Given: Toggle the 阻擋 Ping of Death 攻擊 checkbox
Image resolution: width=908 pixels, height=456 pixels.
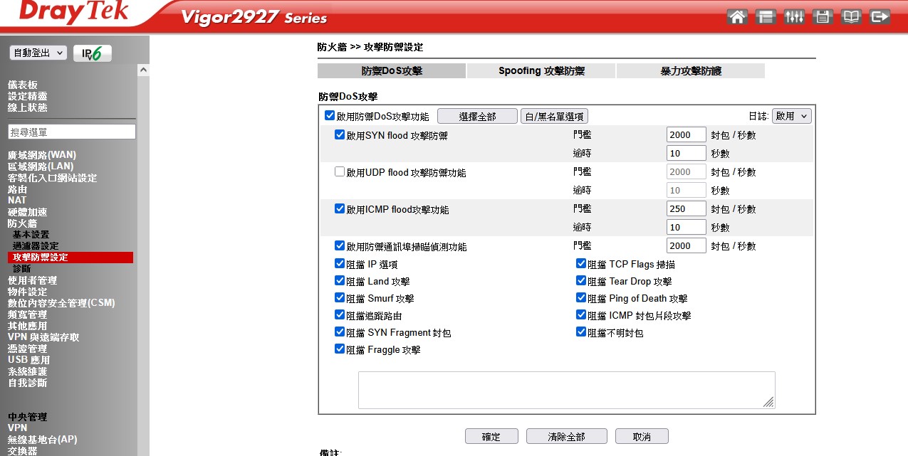Looking at the screenshot, I should tap(581, 298).
